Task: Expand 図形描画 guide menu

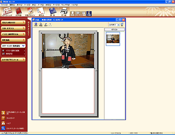Action: click(13, 40)
